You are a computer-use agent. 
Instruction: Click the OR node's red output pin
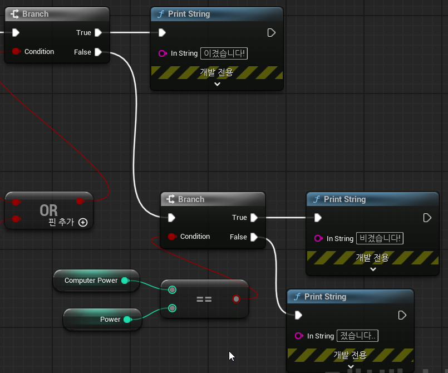click(80, 201)
